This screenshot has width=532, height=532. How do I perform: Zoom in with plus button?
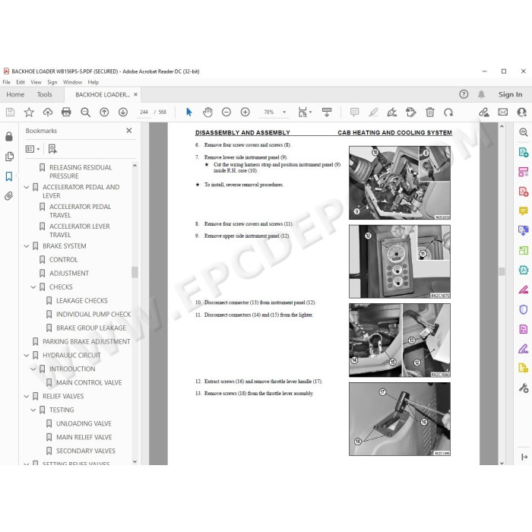pyautogui.click(x=245, y=112)
